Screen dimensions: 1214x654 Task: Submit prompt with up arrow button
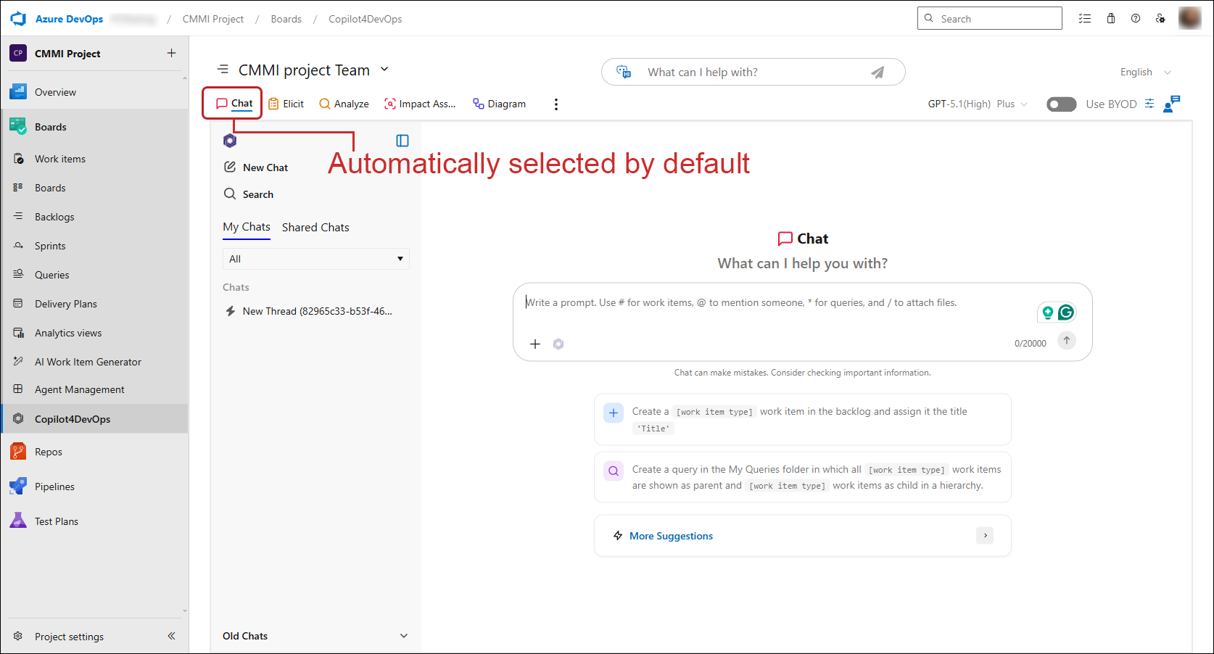coord(1067,341)
